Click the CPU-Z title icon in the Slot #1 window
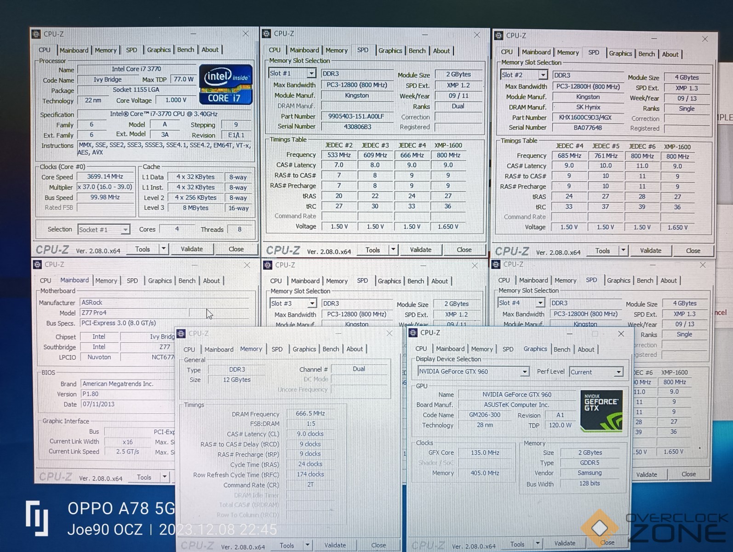This screenshot has width=733, height=552. (266, 34)
